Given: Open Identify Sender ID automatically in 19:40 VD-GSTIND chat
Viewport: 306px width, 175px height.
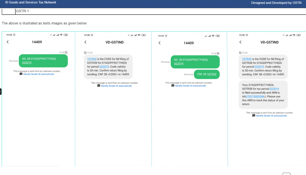Looking at the screenshot, I should click(x=271, y=116).
